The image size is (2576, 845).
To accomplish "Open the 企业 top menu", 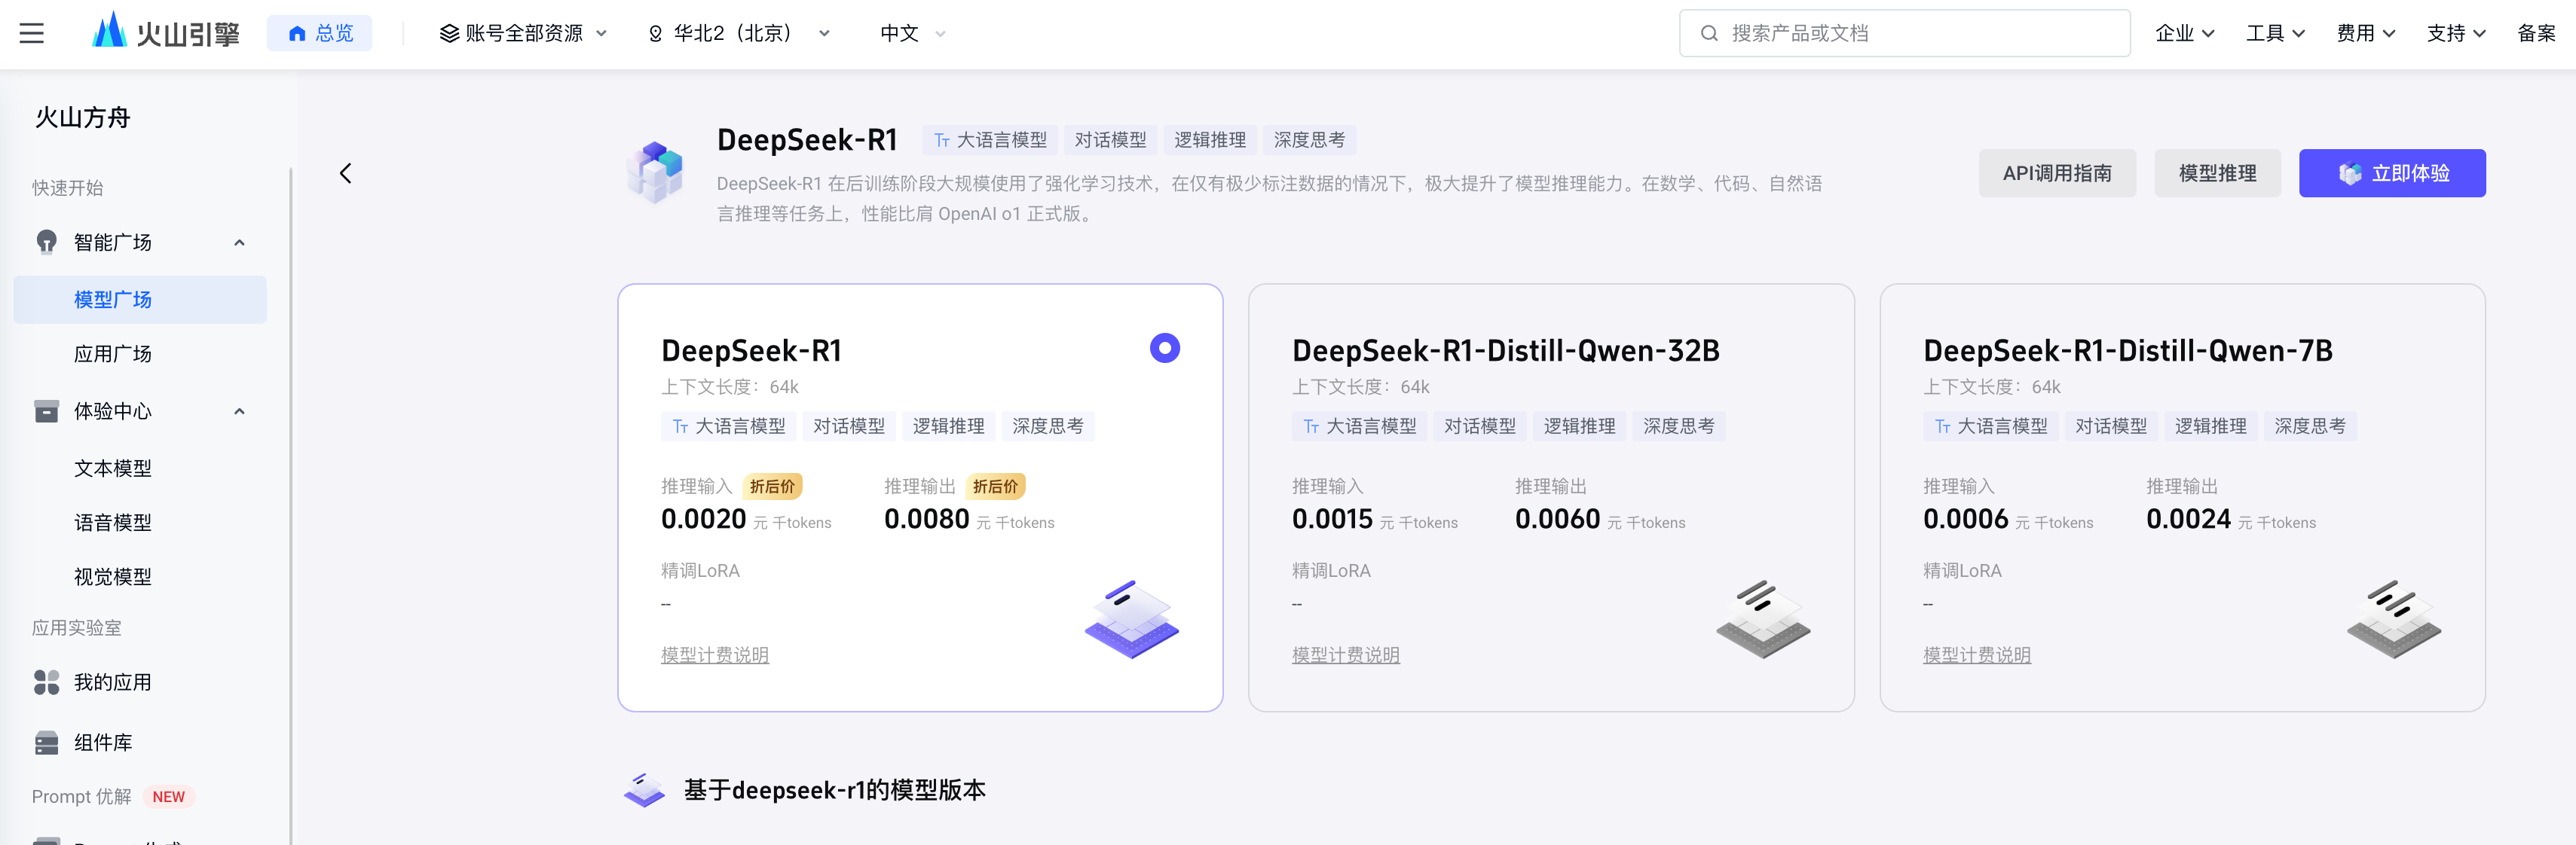I will coord(2184,33).
